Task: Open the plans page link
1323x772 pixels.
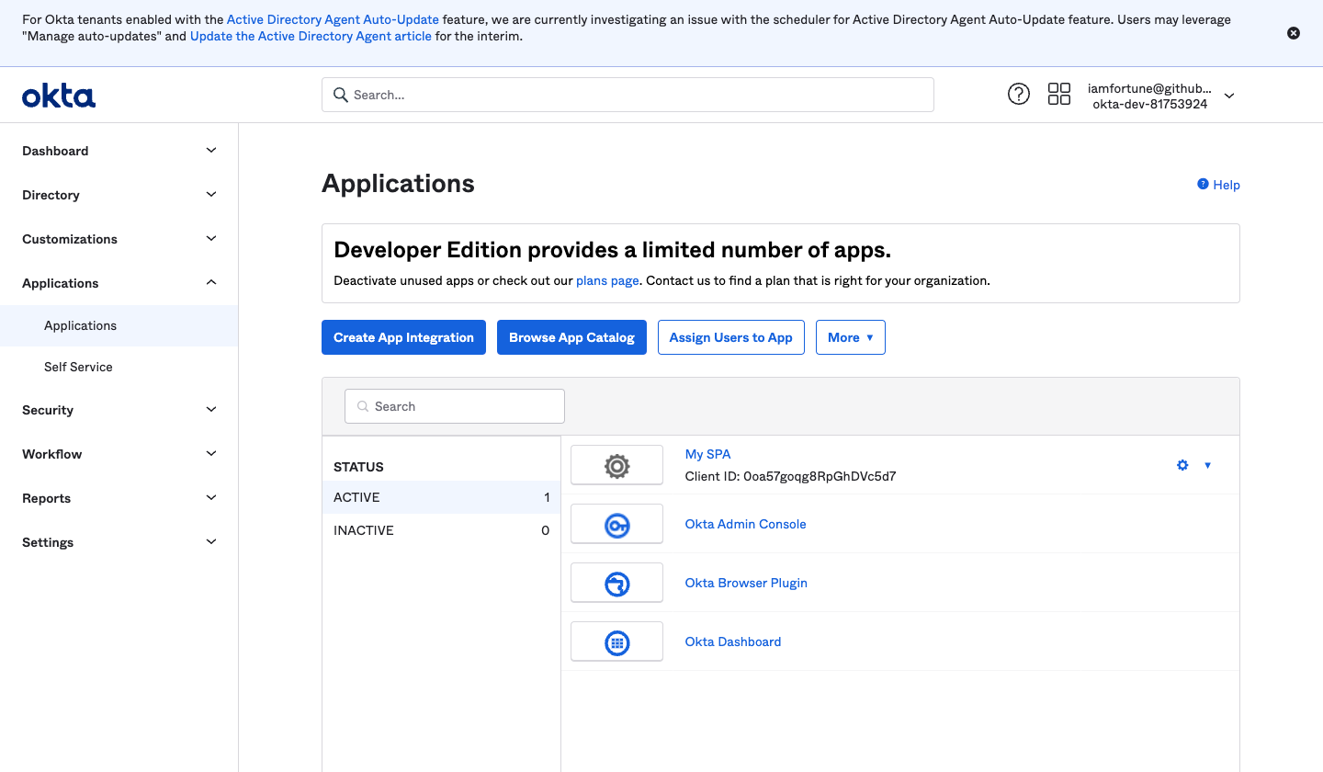Action: (x=607, y=280)
